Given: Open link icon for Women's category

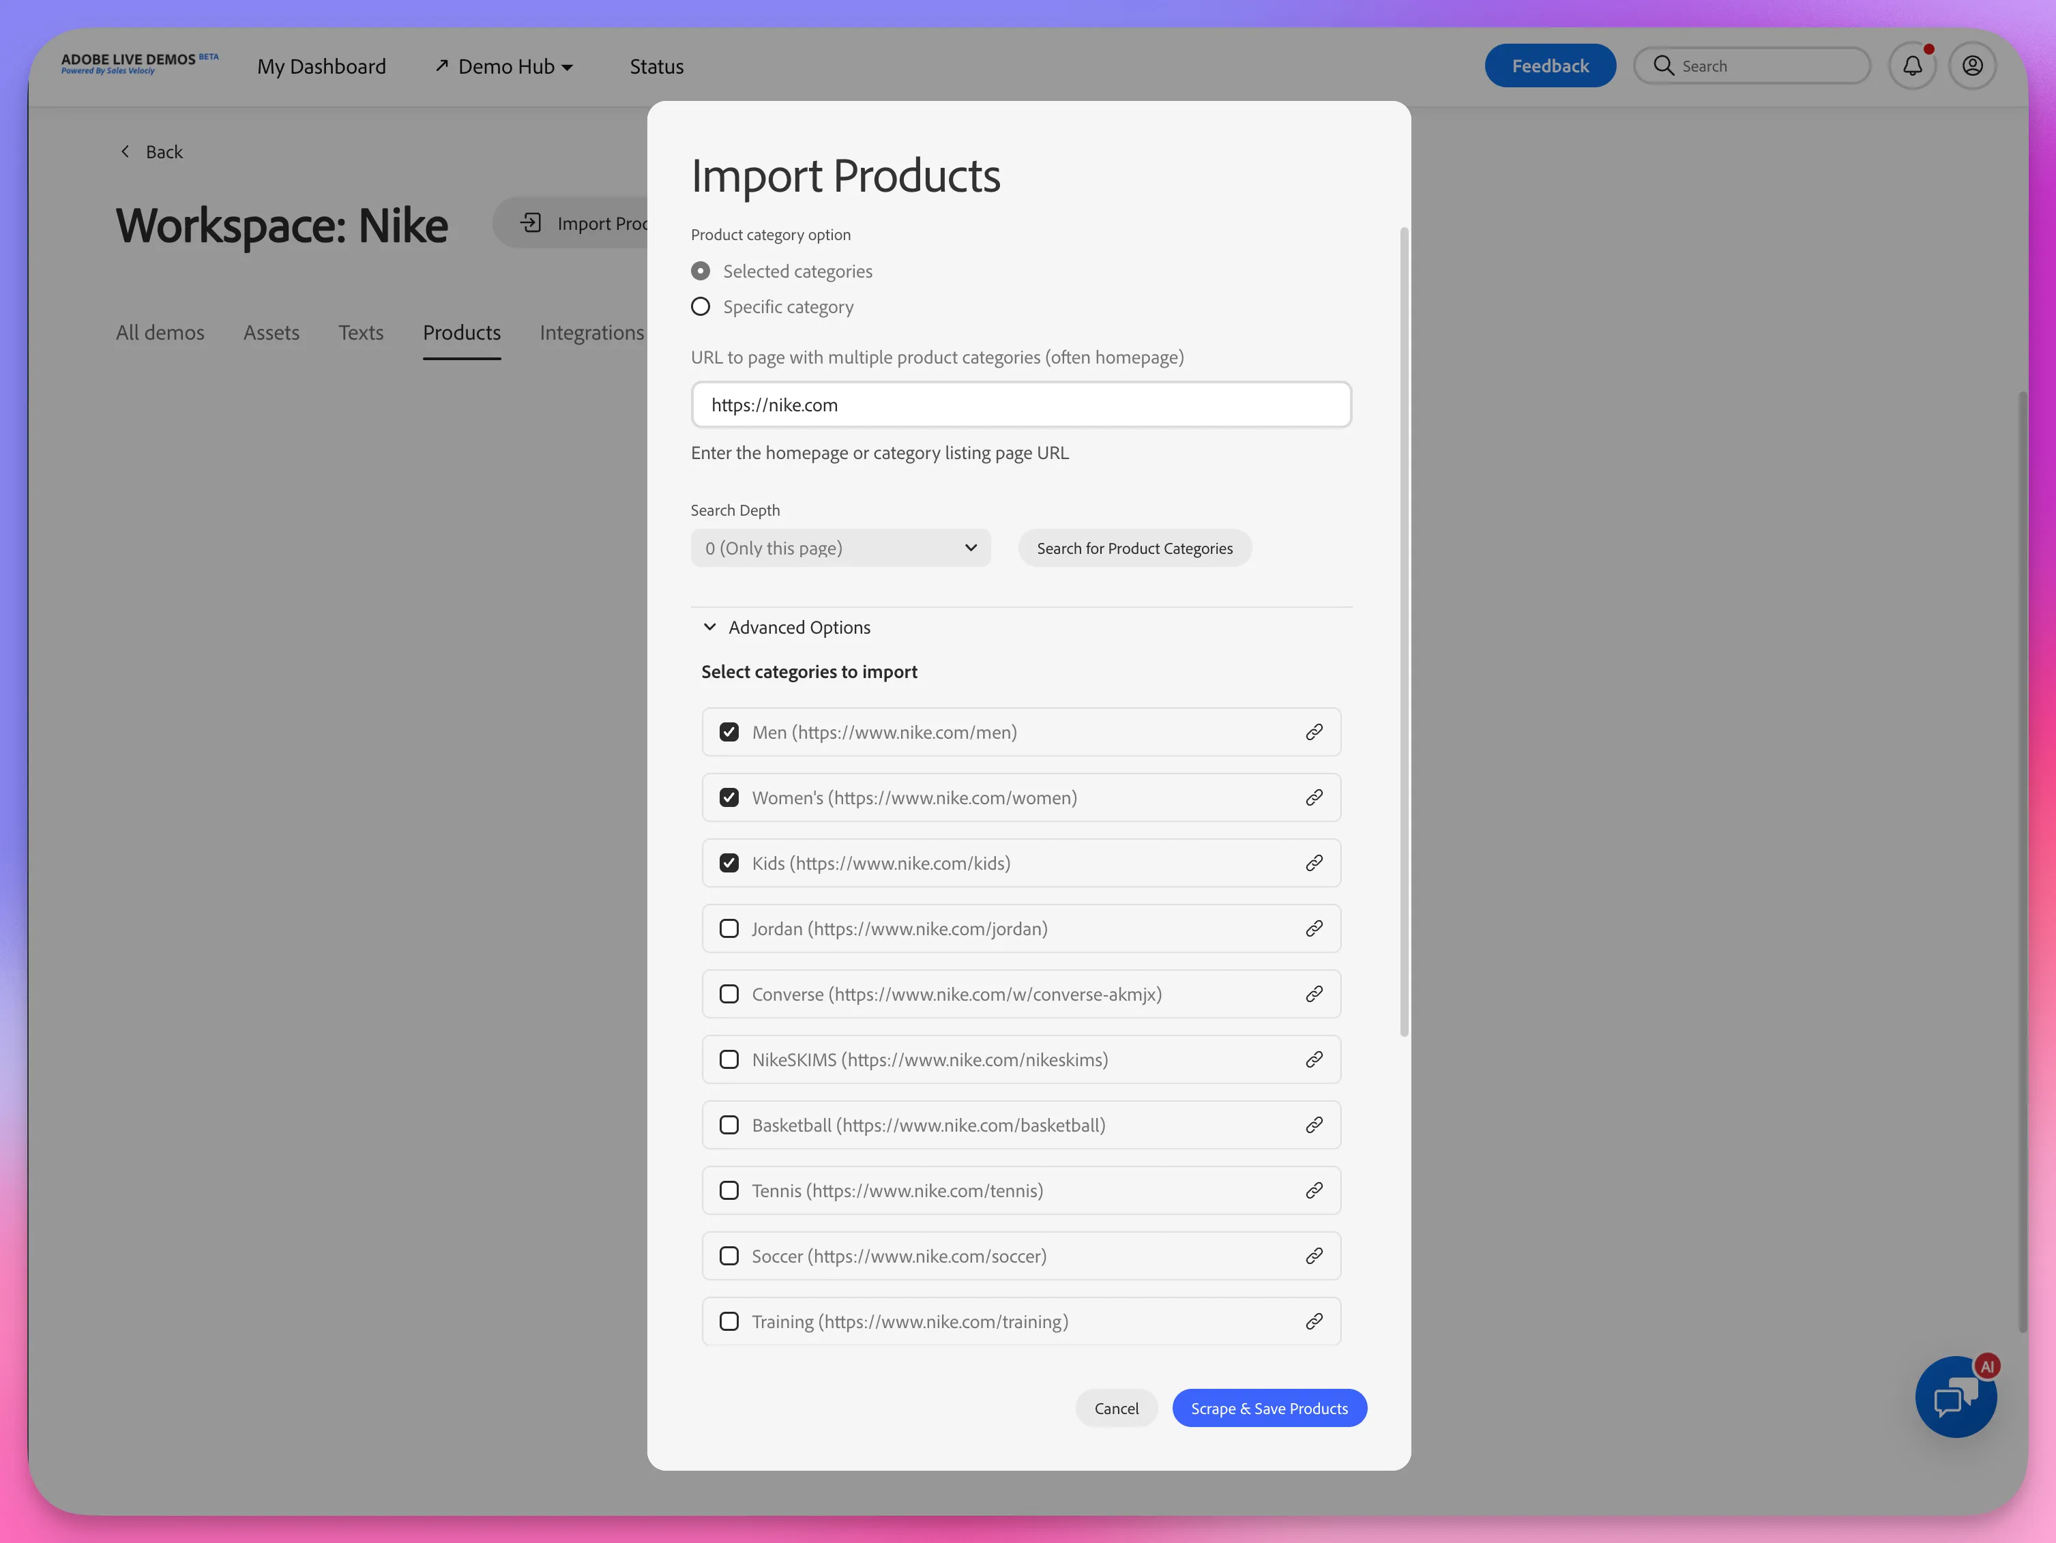Looking at the screenshot, I should click(x=1313, y=797).
